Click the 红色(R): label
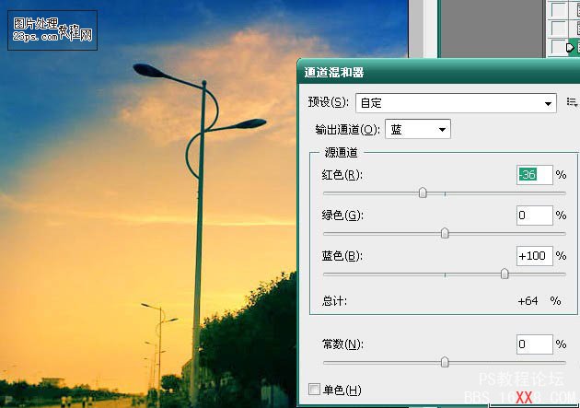 tap(342, 175)
